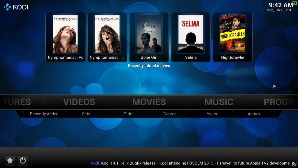Viewport: 298px width, 168px height.
Task: Click the RSS feed icon
Action: tap(294, 163)
